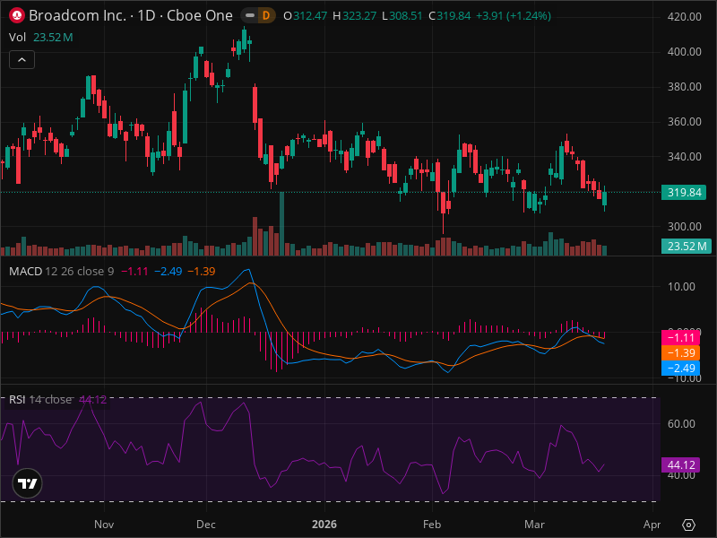
Task: Select the RSI 14 close legend
Action: pos(40,399)
